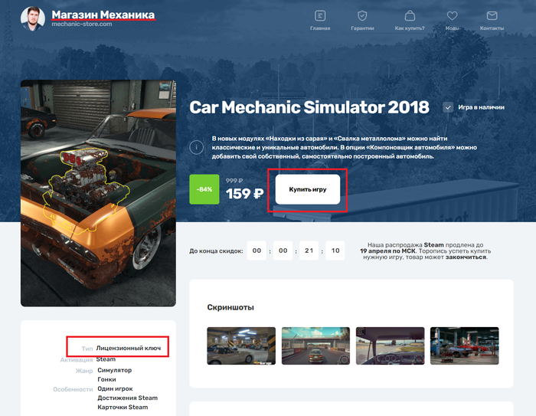Click the Car Mechanic Simulator 2018 title
The width and height of the screenshot is (536, 416).
pyautogui.click(x=309, y=107)
